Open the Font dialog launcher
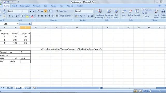Screen dimensions: 166x93 tap(34, 20)
